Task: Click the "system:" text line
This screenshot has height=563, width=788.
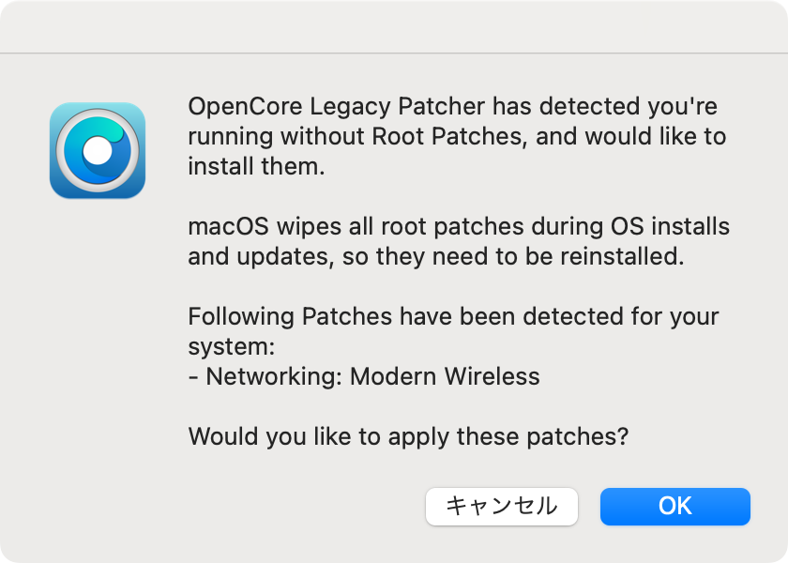Action: coord(231,347)
